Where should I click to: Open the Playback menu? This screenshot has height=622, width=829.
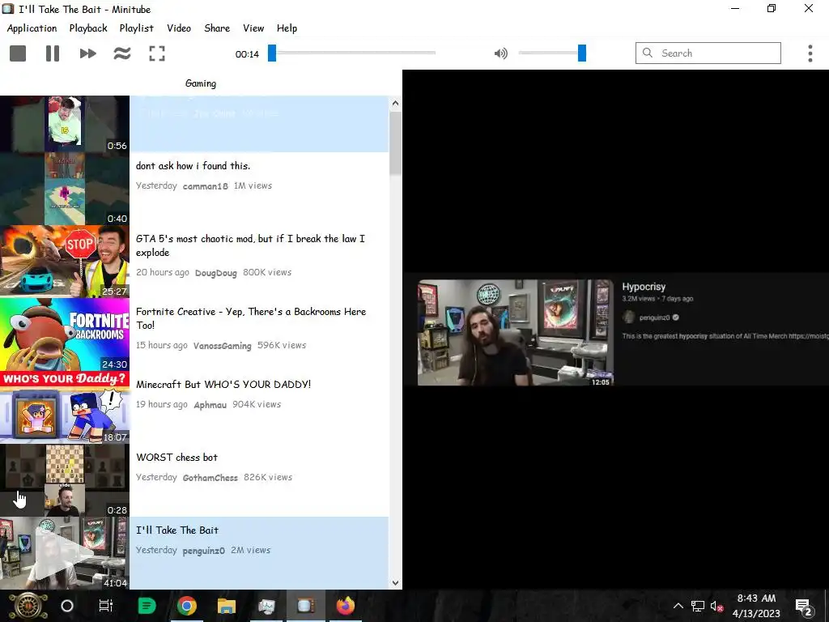(x=88, y=28)
